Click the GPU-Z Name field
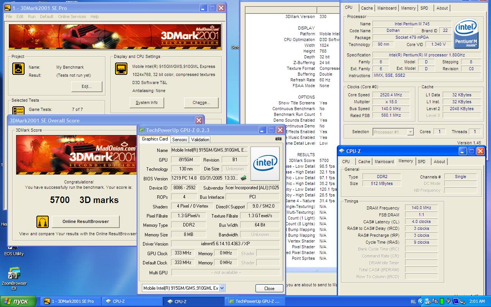The image size is (491, 307). tap(209, 150)
